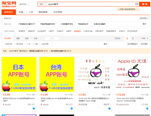Click suggested search qq账号

[69, 31]
